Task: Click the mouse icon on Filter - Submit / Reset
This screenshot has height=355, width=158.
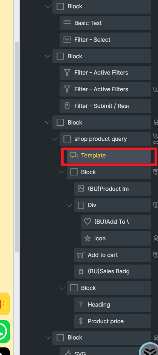Action: pos(67,106)
